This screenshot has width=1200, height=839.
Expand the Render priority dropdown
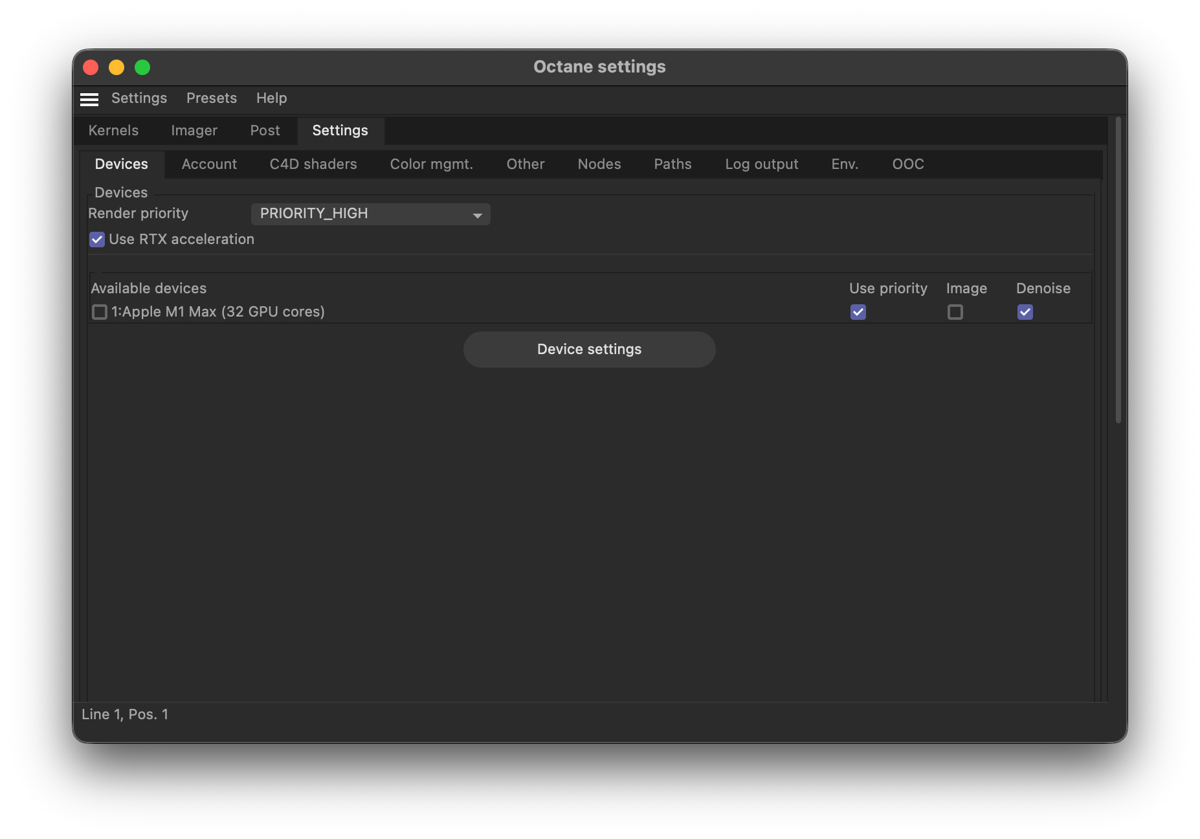370,214
